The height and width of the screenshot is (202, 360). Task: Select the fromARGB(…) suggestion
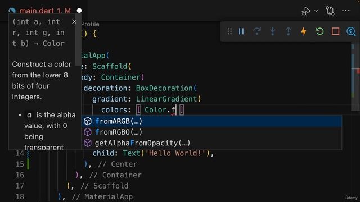click(211, 121)
